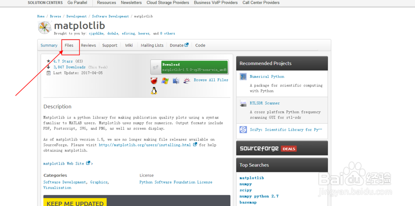Open Numerical Python recommended project
The width and height of the screenshot is (415, 206).
point(267,77)
